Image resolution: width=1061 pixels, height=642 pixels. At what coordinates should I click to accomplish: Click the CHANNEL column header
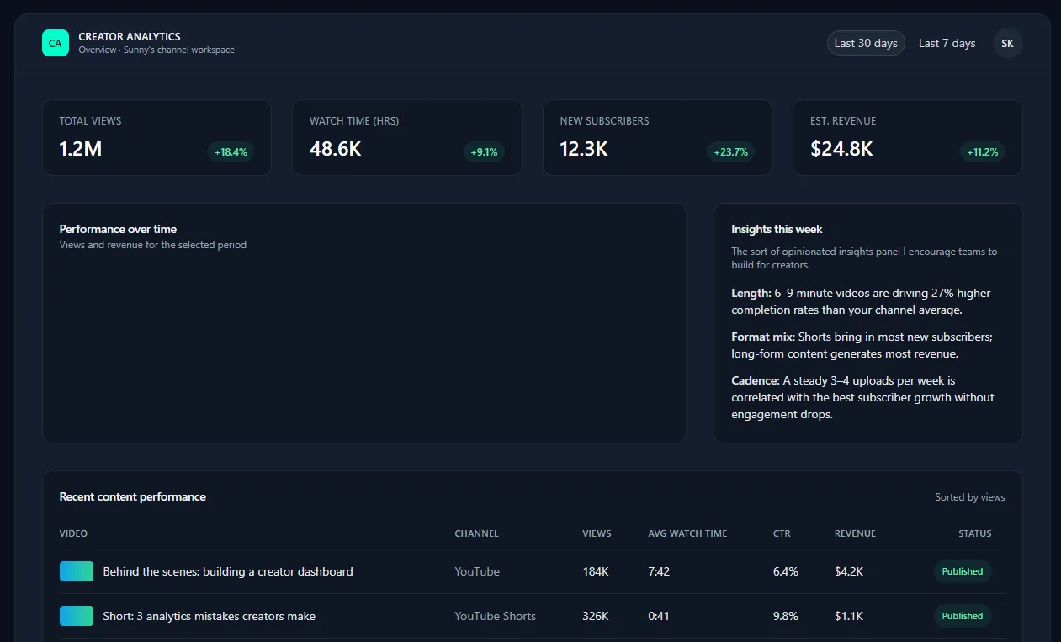[476, 533]
